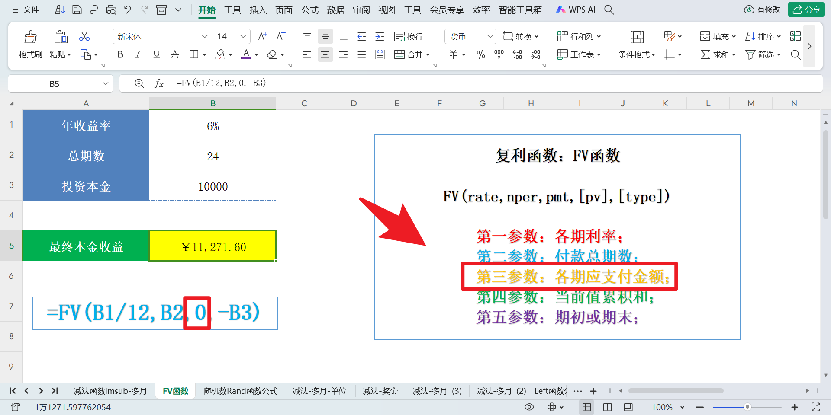Click the Undo arrow icon
Screen dimensions: 831x415
point(127,10)
